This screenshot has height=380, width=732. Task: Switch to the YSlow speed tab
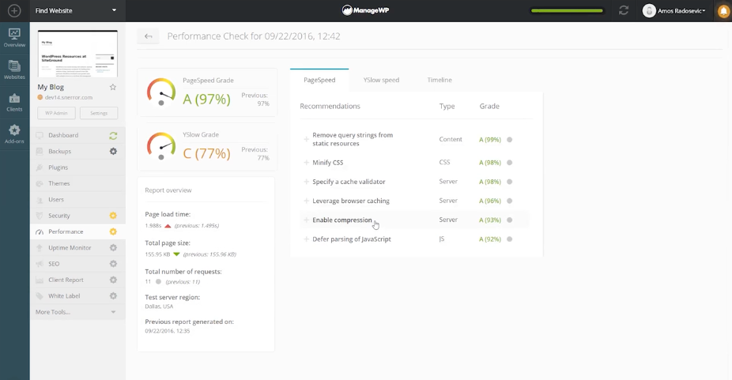[x=381, y=80]
